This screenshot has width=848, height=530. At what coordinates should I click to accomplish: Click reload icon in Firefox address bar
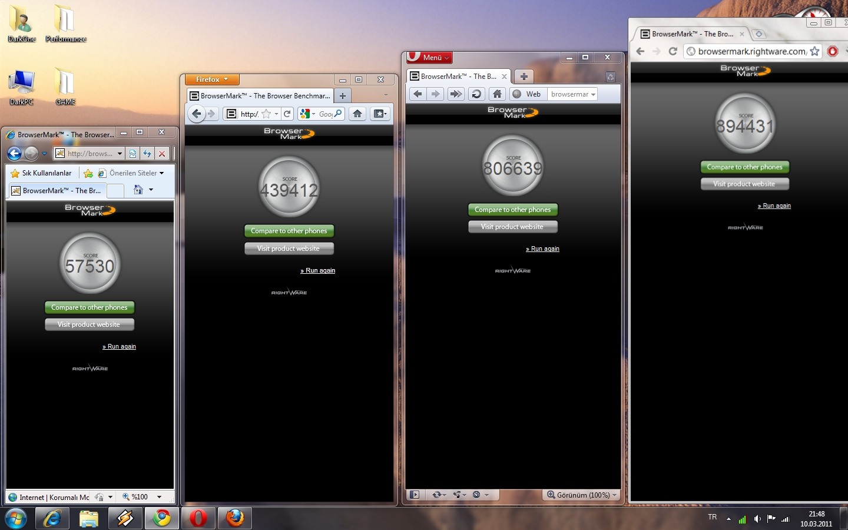coord(287,114)
